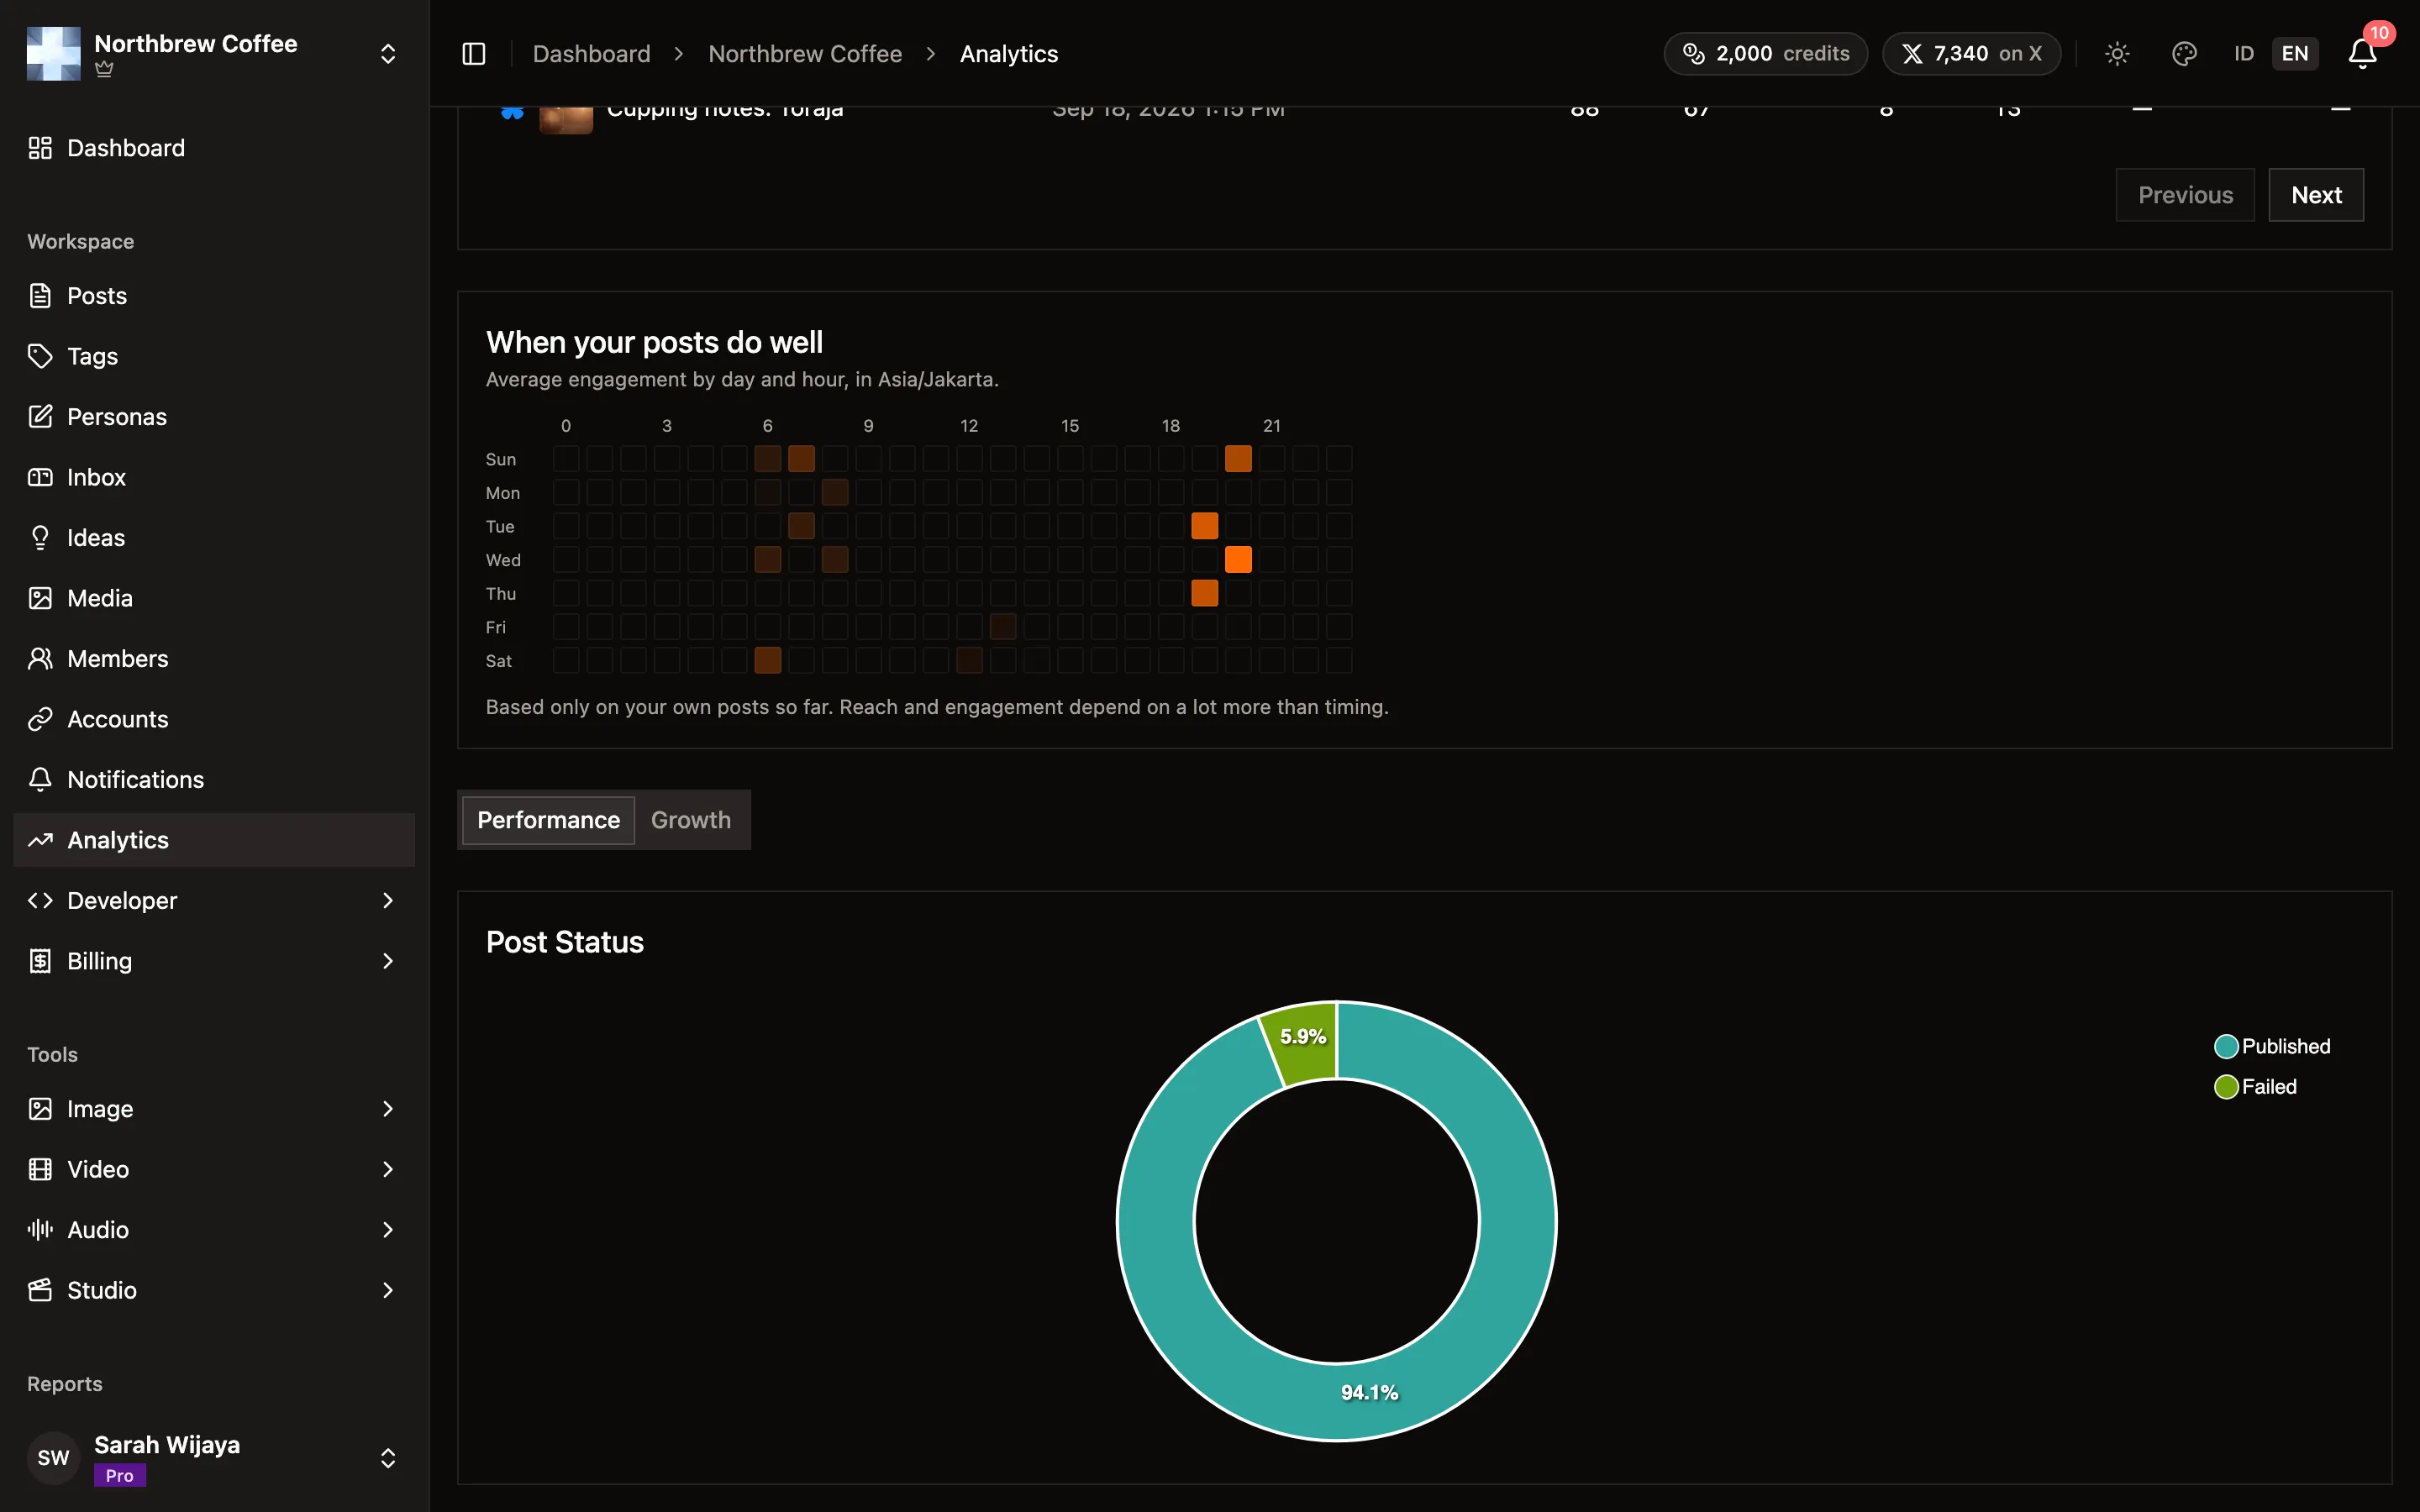Viewport: 2420px width, 1512px height.
Task: Toggle the sidebar panel icon
Action: (x=474, y=54)
